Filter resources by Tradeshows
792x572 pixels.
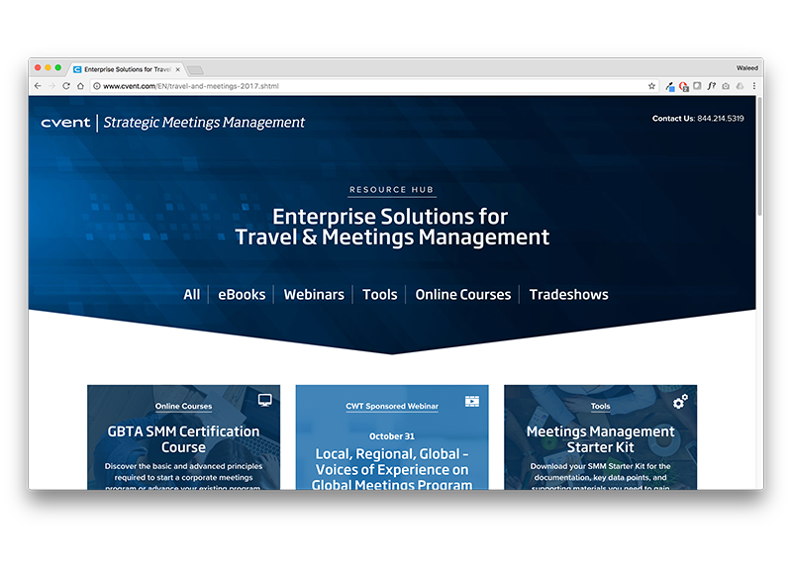pos(568,295)
